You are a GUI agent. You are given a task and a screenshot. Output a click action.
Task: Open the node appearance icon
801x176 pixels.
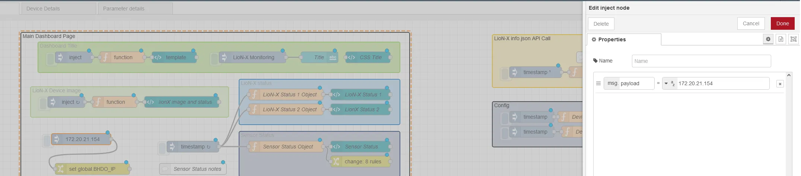[x=793, y=39]
